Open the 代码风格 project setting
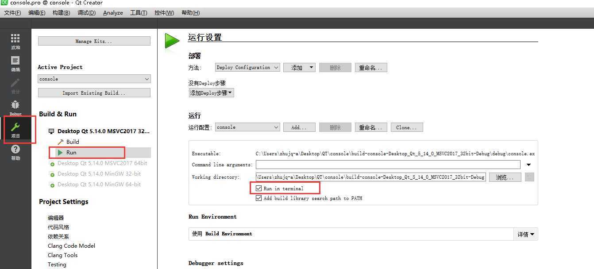The height and width of the screenshot is (269, 594). point(58,227)
